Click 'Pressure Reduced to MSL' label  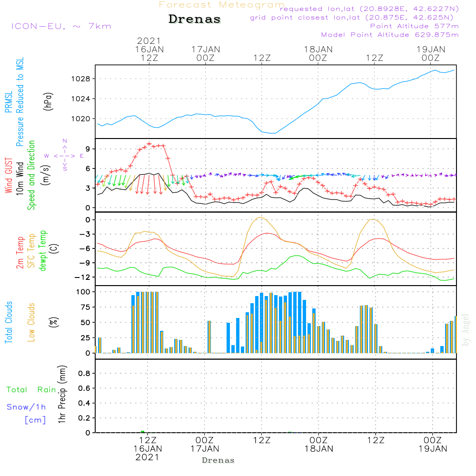pyautogui.click(x=20, y=102)
